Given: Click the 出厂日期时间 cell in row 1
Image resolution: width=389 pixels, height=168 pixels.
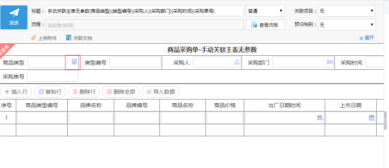Looking at the screenshot, I should pos(284,118).
